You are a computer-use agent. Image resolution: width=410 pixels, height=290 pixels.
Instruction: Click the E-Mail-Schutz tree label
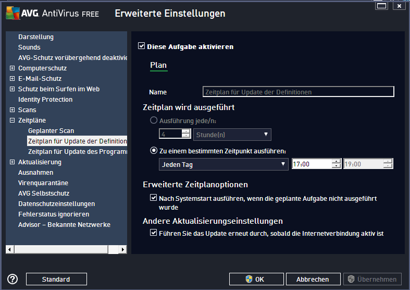(x=40, y=79)
